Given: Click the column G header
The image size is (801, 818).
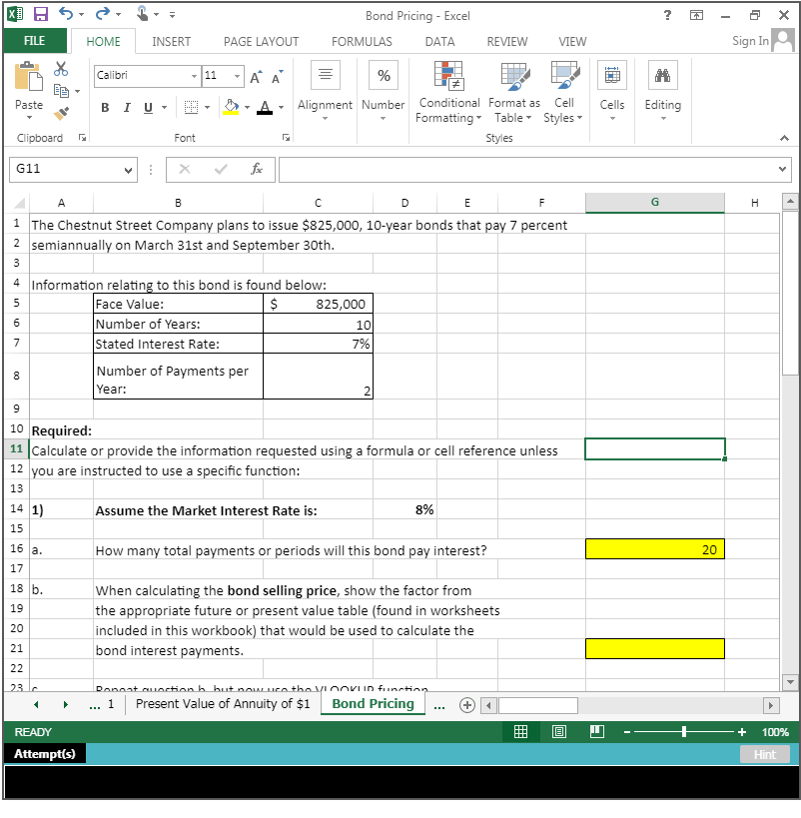Looking at the screenshot, I should coord(655,203).
